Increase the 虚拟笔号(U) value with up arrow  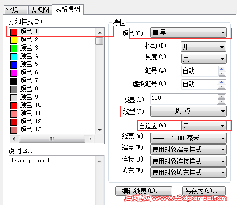222,82
